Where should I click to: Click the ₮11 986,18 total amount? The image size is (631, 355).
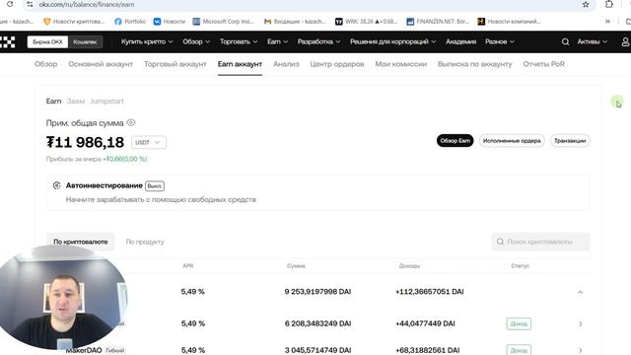coord(86,142)
